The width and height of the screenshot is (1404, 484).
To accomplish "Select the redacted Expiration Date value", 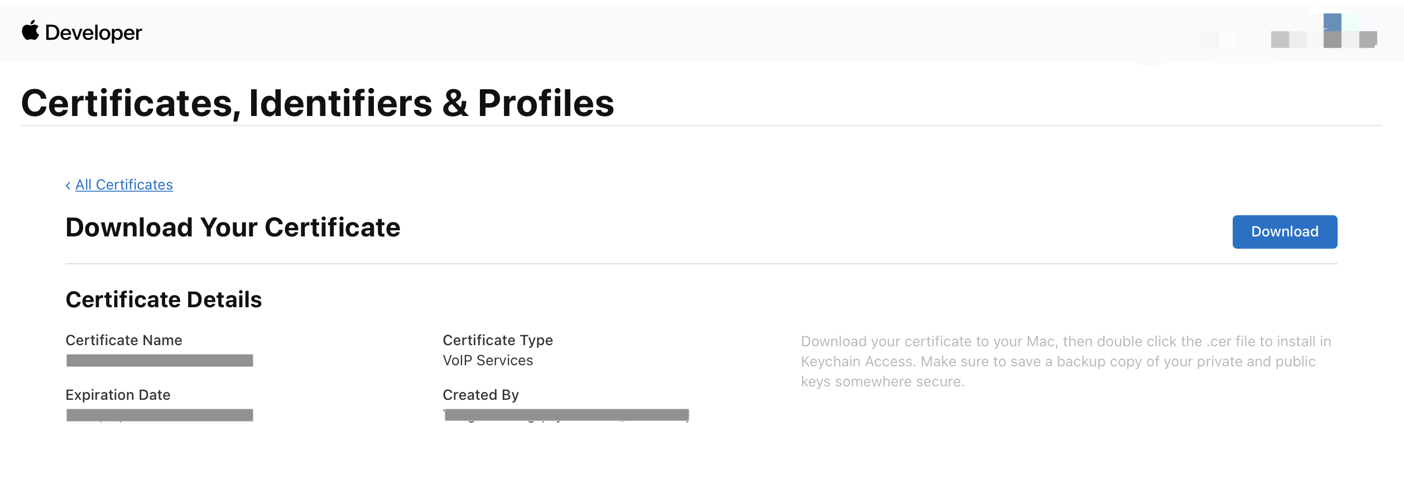I will point(160,415).
